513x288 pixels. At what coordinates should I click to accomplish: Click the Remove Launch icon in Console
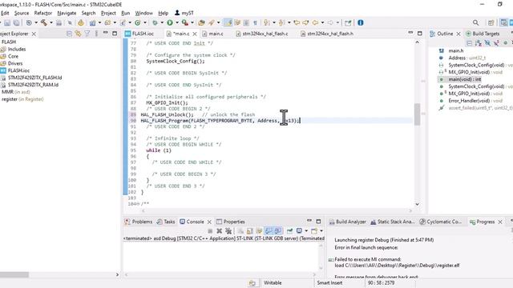click(x=219, y=231)
